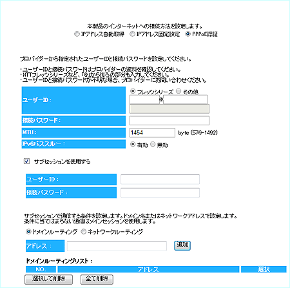Focus main 接続パスワード input field
The width and height of the screenshot is (290, 288).
[169, 121]
